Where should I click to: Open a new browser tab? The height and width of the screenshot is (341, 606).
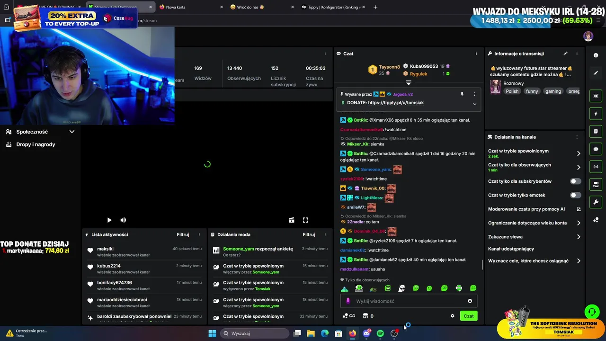[375, 7]
